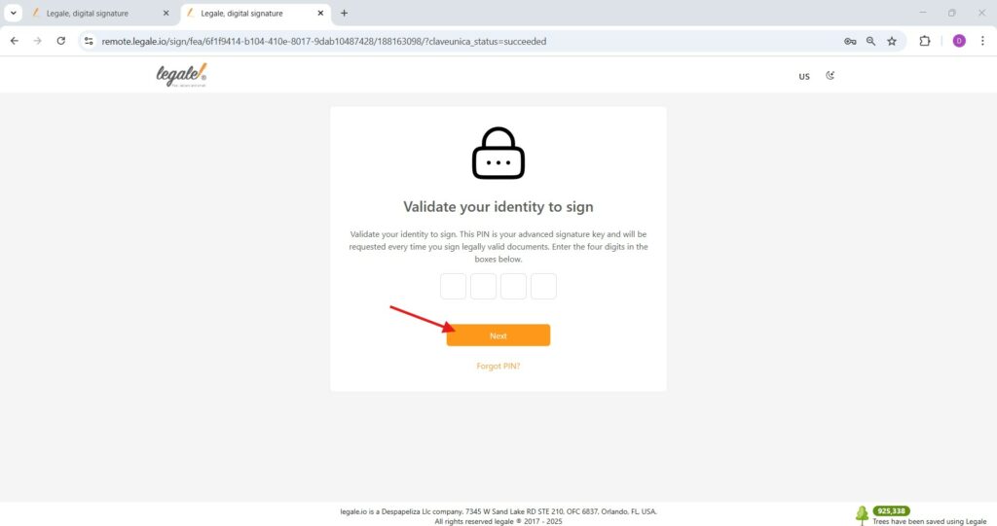This screenshot has height=526, width=997.
Task: Click the fourth PIN digit box
Action: [543, 287]
